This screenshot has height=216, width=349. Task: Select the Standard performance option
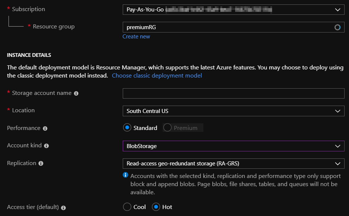[x=127, y=128]
